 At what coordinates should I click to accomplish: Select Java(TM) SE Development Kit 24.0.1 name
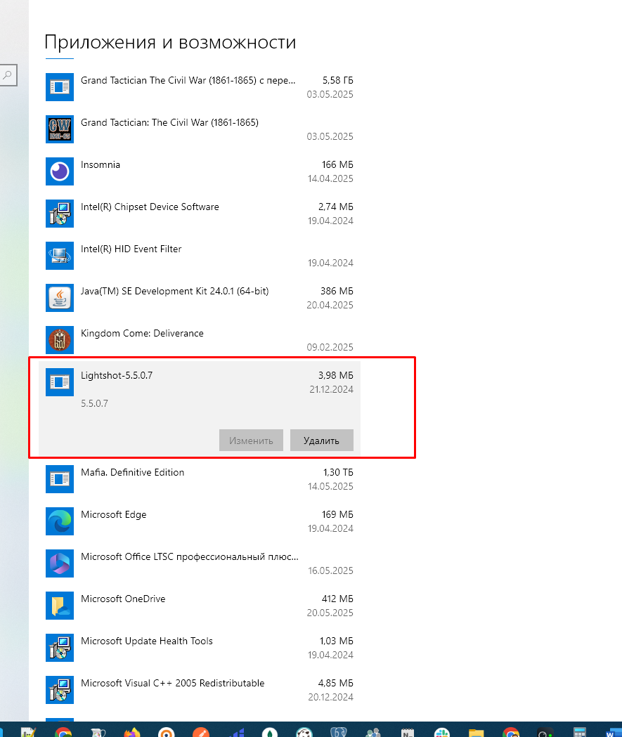[x=175, y=291]
